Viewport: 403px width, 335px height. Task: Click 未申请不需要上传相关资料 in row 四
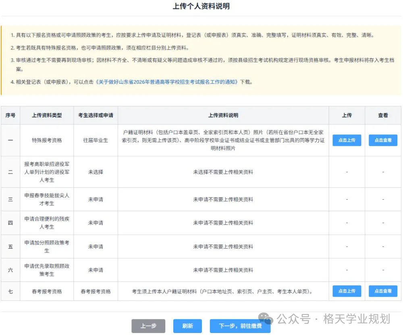pyautogui.click(x=223, y=223)
